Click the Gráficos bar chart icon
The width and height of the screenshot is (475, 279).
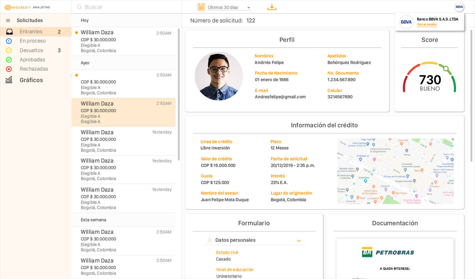tap(9, 80)
